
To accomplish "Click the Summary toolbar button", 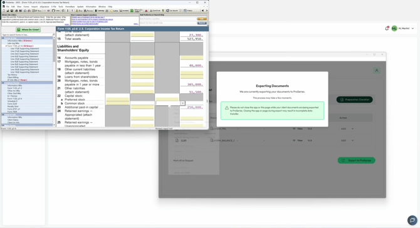I will pyautogui.click(x=100, y=11).
